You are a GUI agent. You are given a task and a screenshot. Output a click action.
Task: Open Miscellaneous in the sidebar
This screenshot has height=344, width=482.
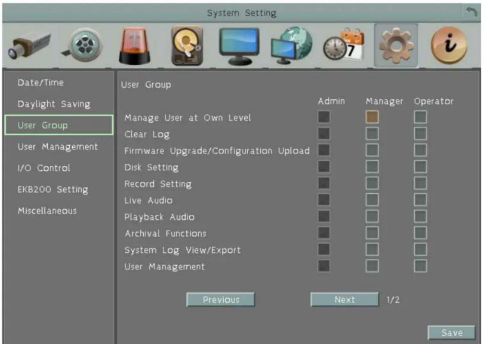click(x=47, y=211)
